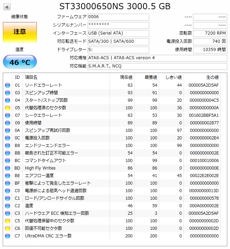The image size is (230, 249).
Task: Click the yellow warning icon for ID 05
Action: click(8, 108)
